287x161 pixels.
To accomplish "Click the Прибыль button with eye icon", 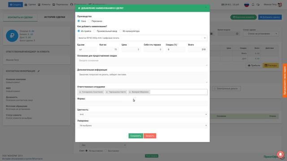I will [254, 65].
